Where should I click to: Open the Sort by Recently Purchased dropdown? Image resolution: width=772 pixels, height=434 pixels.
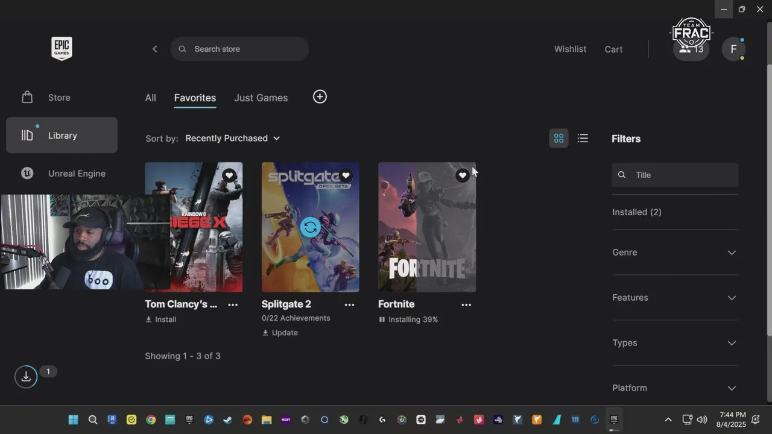233,138
